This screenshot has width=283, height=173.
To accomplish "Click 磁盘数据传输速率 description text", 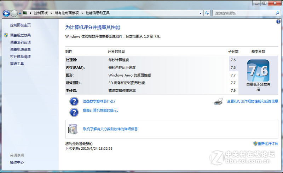I will coord(122,90).
